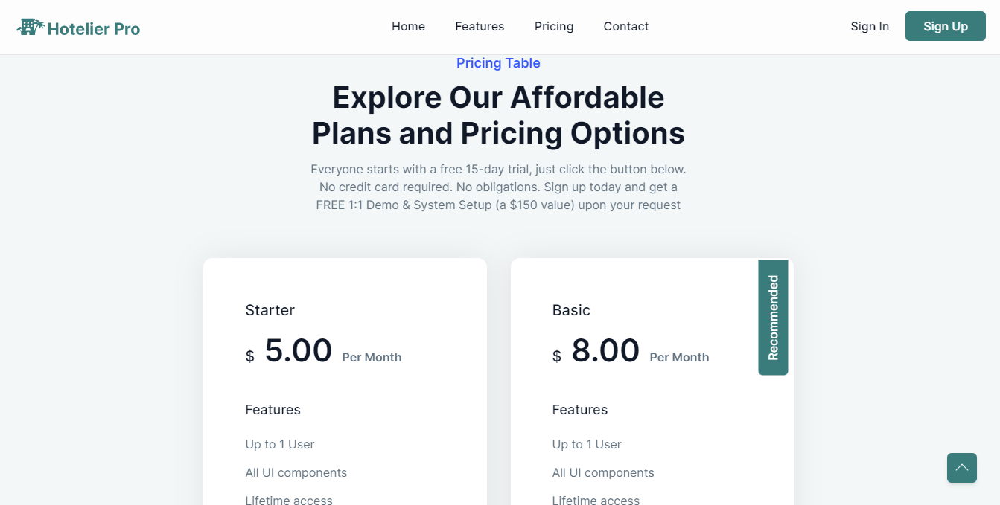Click the scroll-to-top arrow button
This screenshot has width=1000, height=505.
pos(962,468)
